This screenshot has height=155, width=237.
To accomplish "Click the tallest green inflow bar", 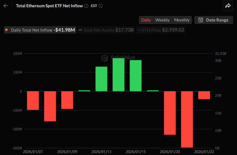I will tap(118, 75).
